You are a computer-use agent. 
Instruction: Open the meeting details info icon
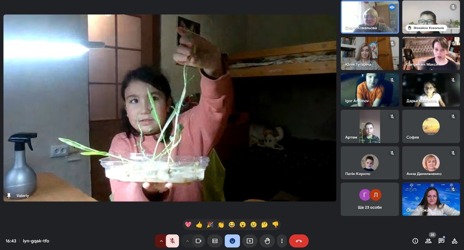pyautogui.click(x=415, y=241)
